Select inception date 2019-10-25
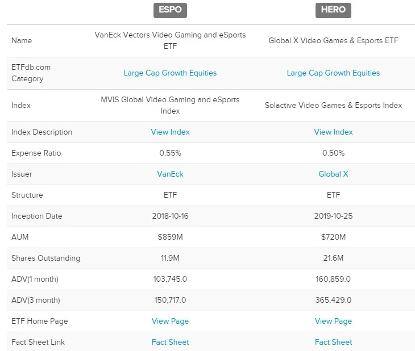Screen dimensions: 415x351 [333, 216]
